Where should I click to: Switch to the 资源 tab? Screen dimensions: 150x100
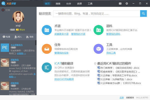coord(79,4)
